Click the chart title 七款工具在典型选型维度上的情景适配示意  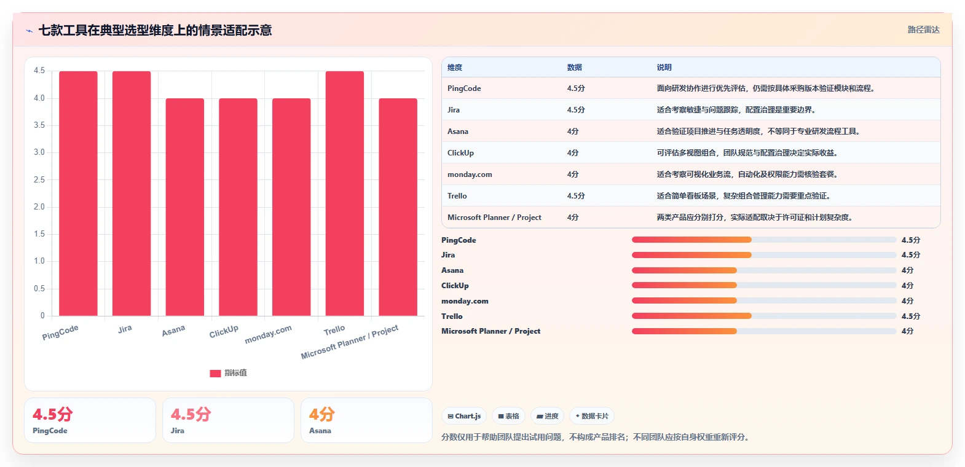(156, 30)
